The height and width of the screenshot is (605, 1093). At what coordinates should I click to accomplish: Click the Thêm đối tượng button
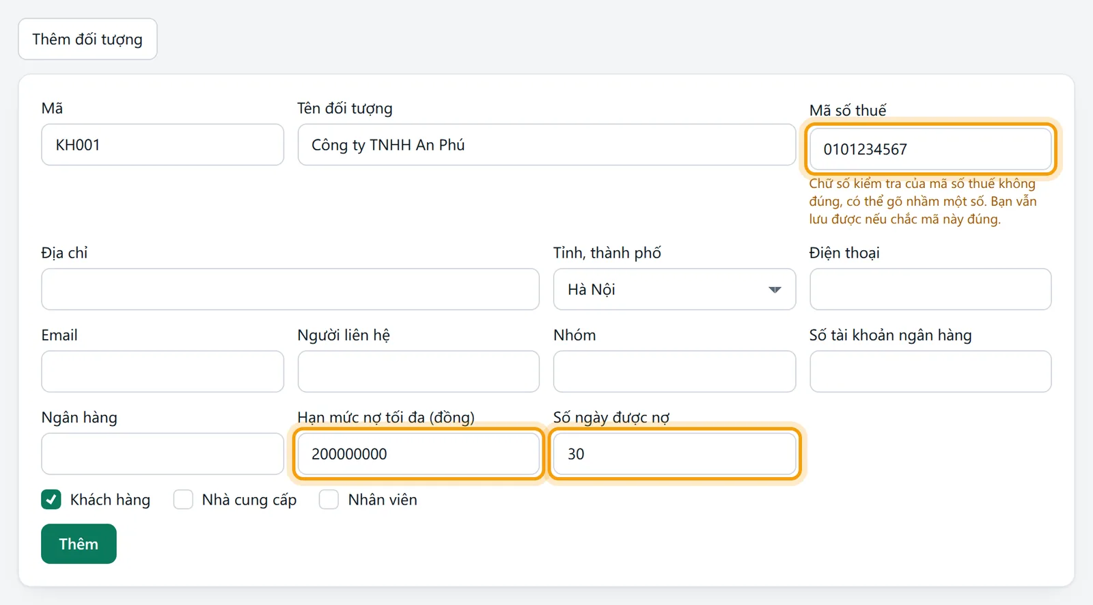pyautogui.click(x=87, y=39)
